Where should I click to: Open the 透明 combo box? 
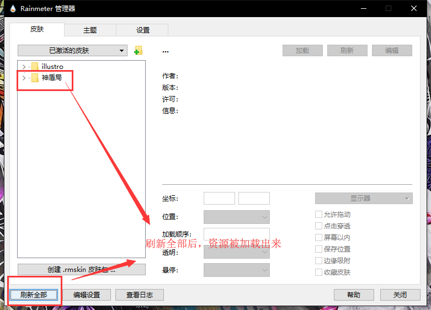point(237,252)
